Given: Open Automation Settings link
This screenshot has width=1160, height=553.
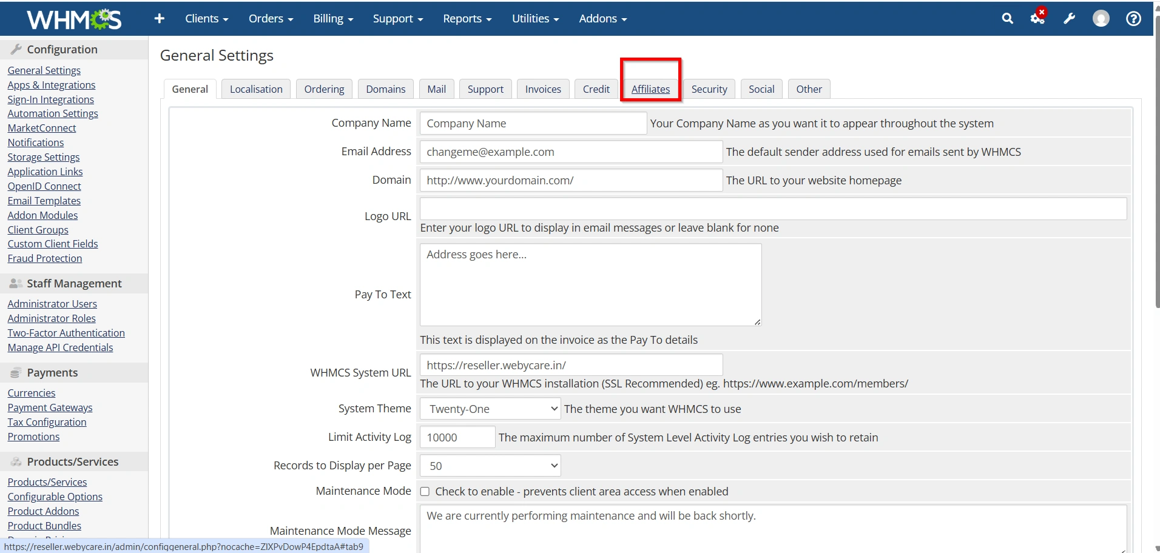Looking at the screenshot, I should pyautogui.click(x=53, y=113).
